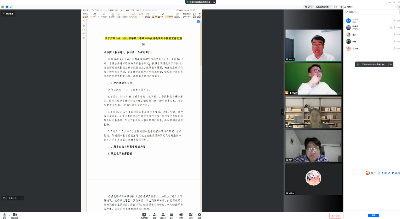
Task: Open the Invite participants icon
Action: click(x=154, y=215)
